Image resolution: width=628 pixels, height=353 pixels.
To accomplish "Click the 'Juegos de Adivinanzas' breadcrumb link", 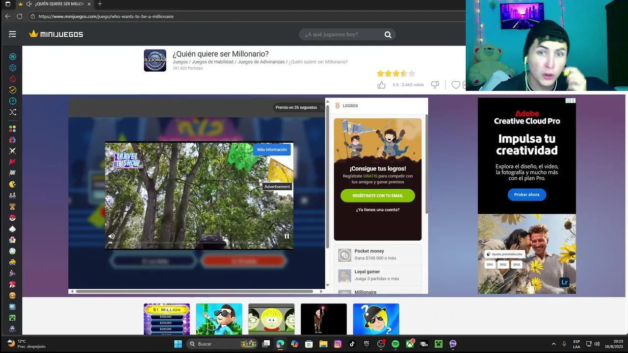I will (261, 62).
